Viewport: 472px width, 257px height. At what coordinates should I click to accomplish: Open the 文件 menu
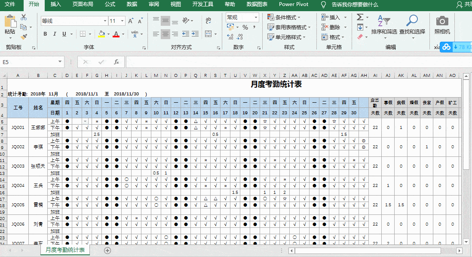pyautogui.click(x=10, y=5)
